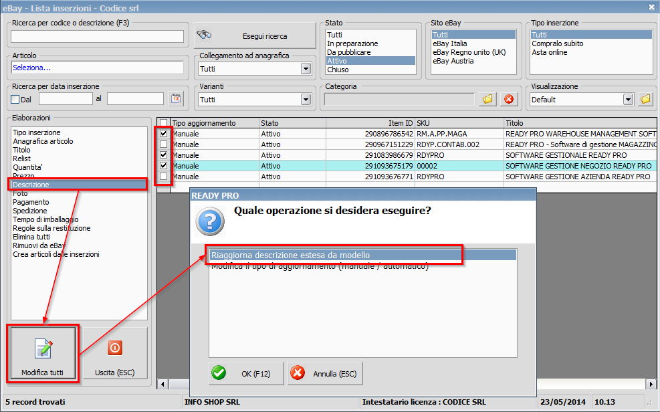
Task: Toggle the Dal date filter checkbox
Action: point(15,99)
